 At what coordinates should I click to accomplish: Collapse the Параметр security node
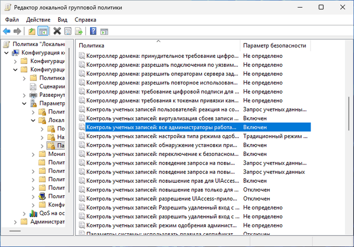24,103
